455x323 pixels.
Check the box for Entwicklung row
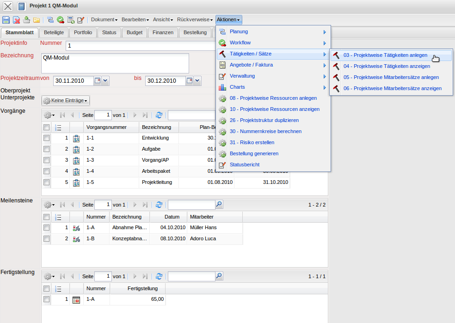46,138
